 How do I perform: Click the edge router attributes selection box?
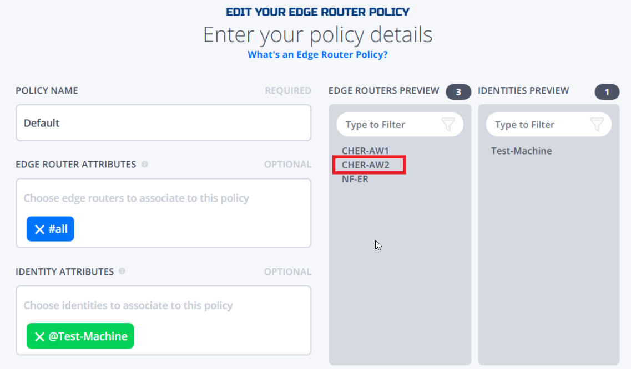click(163, 213)
